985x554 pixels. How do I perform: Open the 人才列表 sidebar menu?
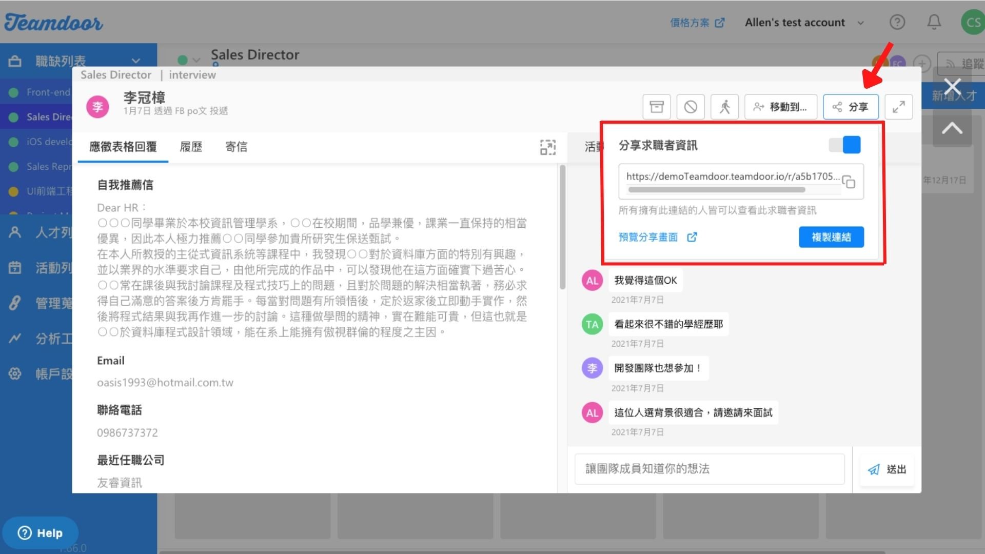[37, 232]
